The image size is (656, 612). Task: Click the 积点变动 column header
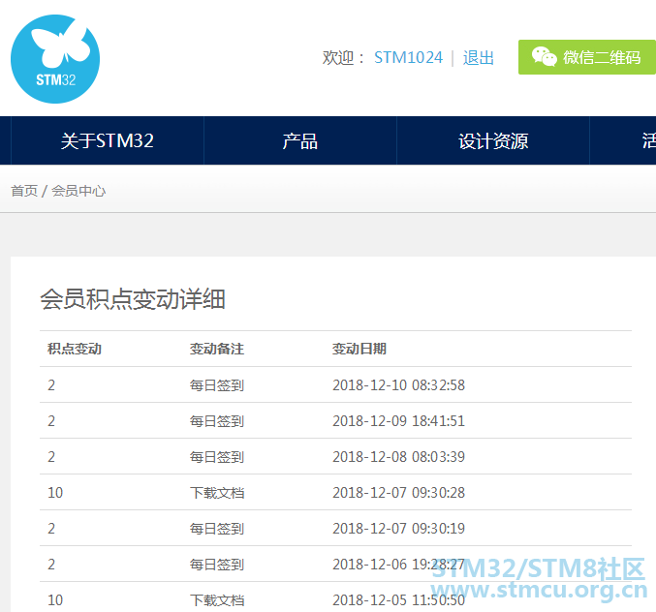click(75, 349)
